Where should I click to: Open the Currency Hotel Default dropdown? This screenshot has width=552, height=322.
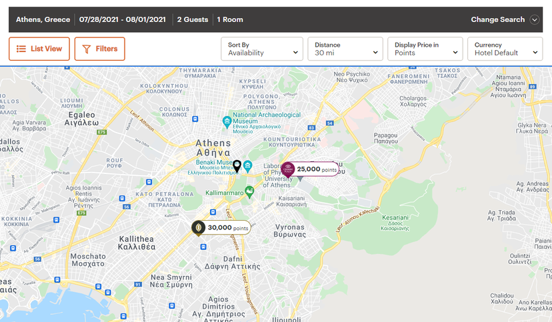click(x=505, y=49)
